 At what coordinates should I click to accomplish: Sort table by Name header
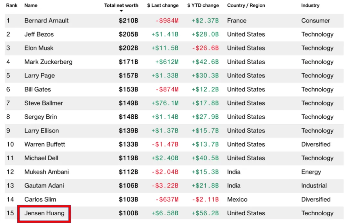[31, 5]
